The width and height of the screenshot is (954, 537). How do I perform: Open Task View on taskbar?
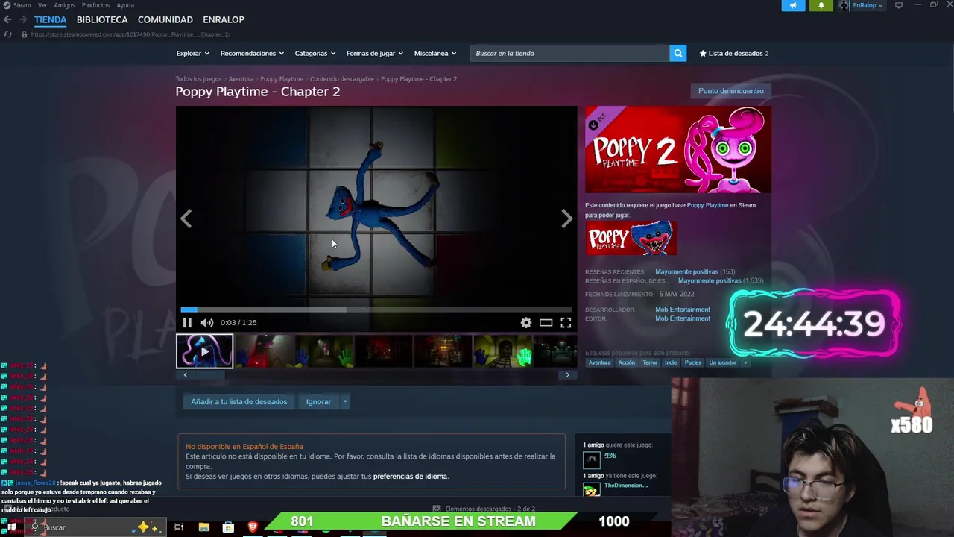point(179,527)
